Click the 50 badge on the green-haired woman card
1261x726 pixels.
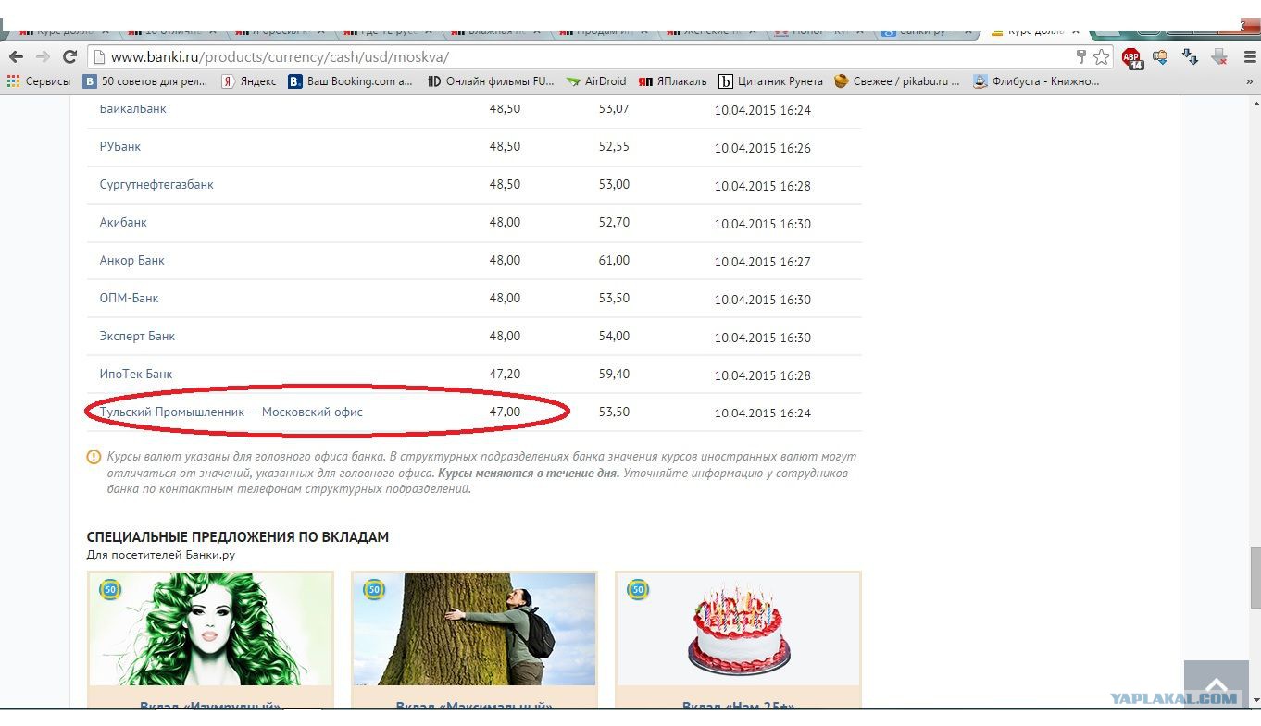coord(110,589)
